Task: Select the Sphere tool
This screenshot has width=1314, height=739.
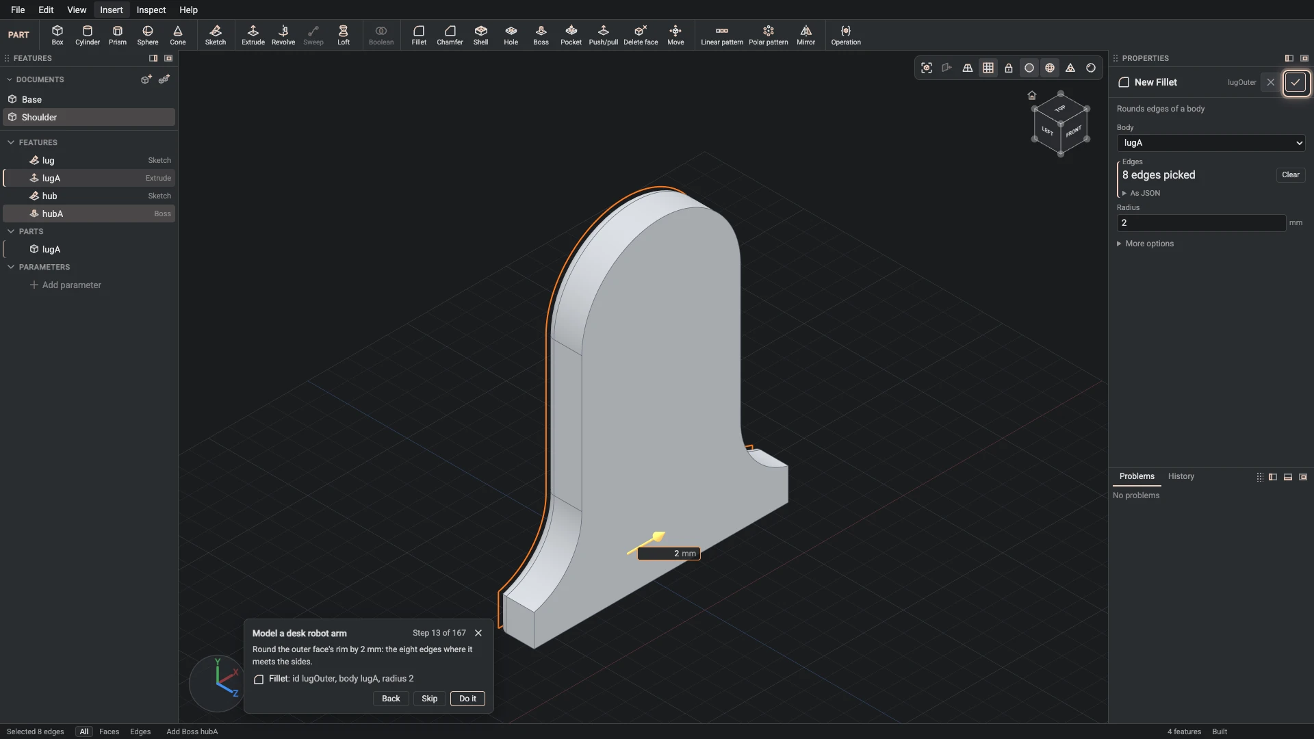Action: click(148, 35)
